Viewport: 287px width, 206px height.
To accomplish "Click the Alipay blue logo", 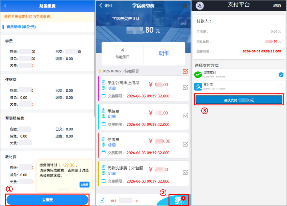I will pyautogui.click(x=198, y=87).
